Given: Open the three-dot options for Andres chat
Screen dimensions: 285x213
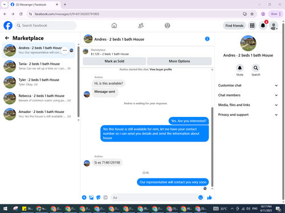Looking at the screenshot, I should [x=65, y=51].
